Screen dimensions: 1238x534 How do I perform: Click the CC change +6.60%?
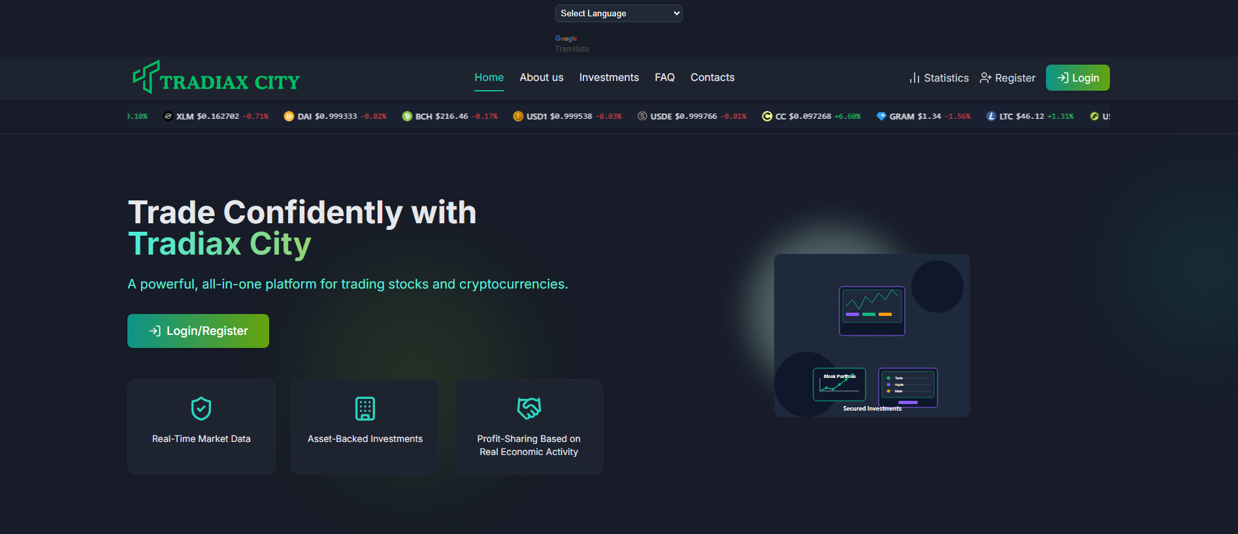tap(847, 116)
